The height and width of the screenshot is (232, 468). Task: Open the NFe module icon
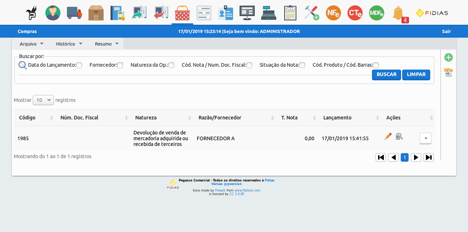[x=333, y=12]
